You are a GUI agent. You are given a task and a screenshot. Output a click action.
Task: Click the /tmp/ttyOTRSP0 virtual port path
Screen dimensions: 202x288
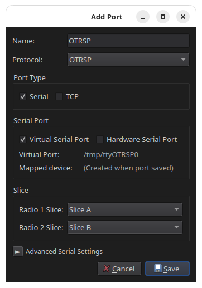111,154
